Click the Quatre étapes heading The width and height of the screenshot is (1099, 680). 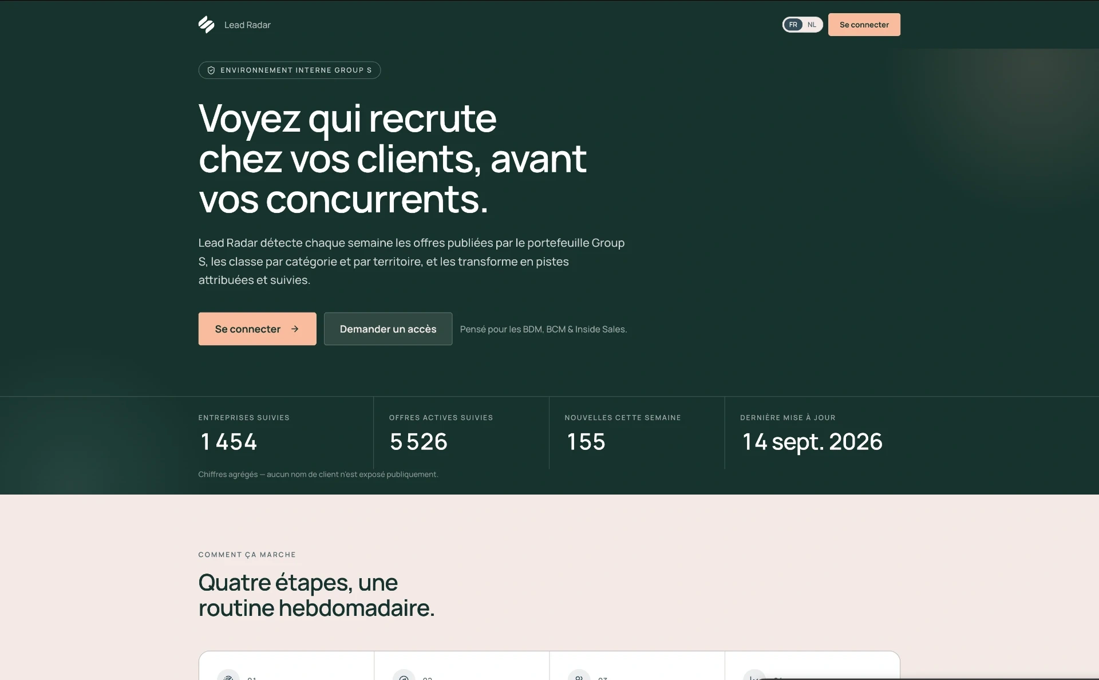(317, 595)
